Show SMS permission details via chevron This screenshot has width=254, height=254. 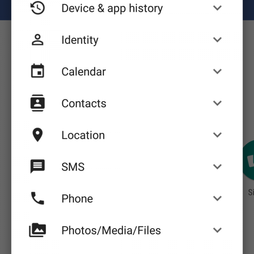click(217, 167)
